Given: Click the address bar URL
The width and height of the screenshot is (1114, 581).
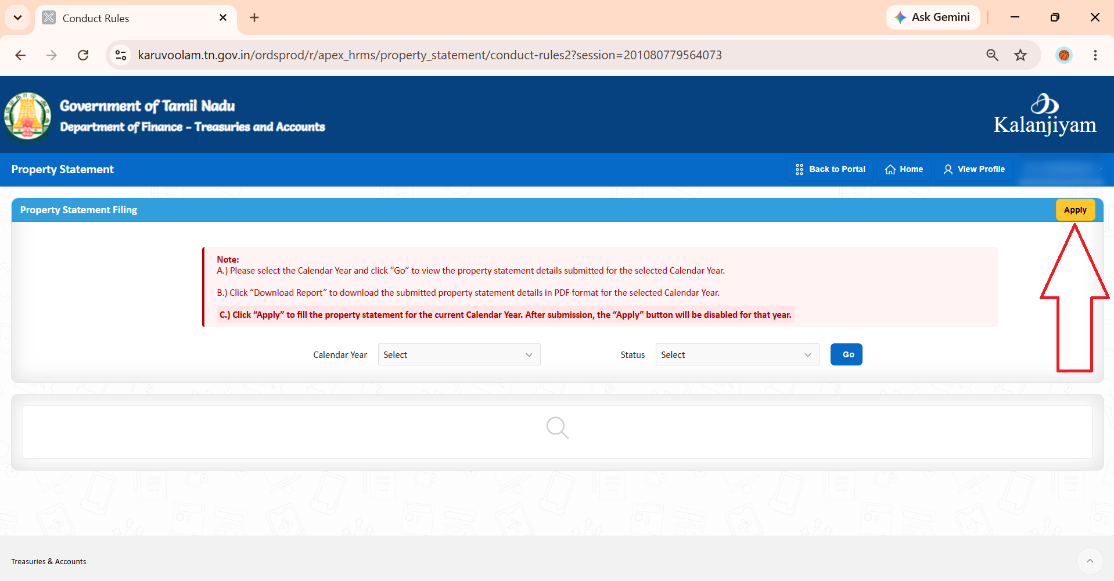Looking at the screenshot, I should [x=430, y=55].
